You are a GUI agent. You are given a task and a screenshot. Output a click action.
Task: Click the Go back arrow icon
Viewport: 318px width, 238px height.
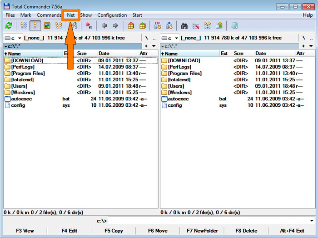[x=104, y=26]
